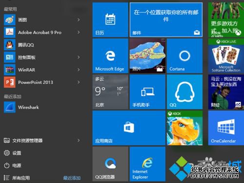This screenshot has width=244, height=183.
Task: Expand WinRAR jump list arrow
Action: [x=79, y=70]
